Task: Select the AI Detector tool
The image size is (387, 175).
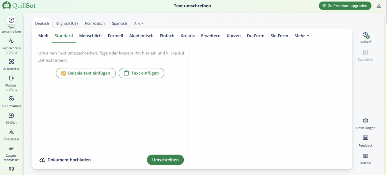Action: coord(11,65)
